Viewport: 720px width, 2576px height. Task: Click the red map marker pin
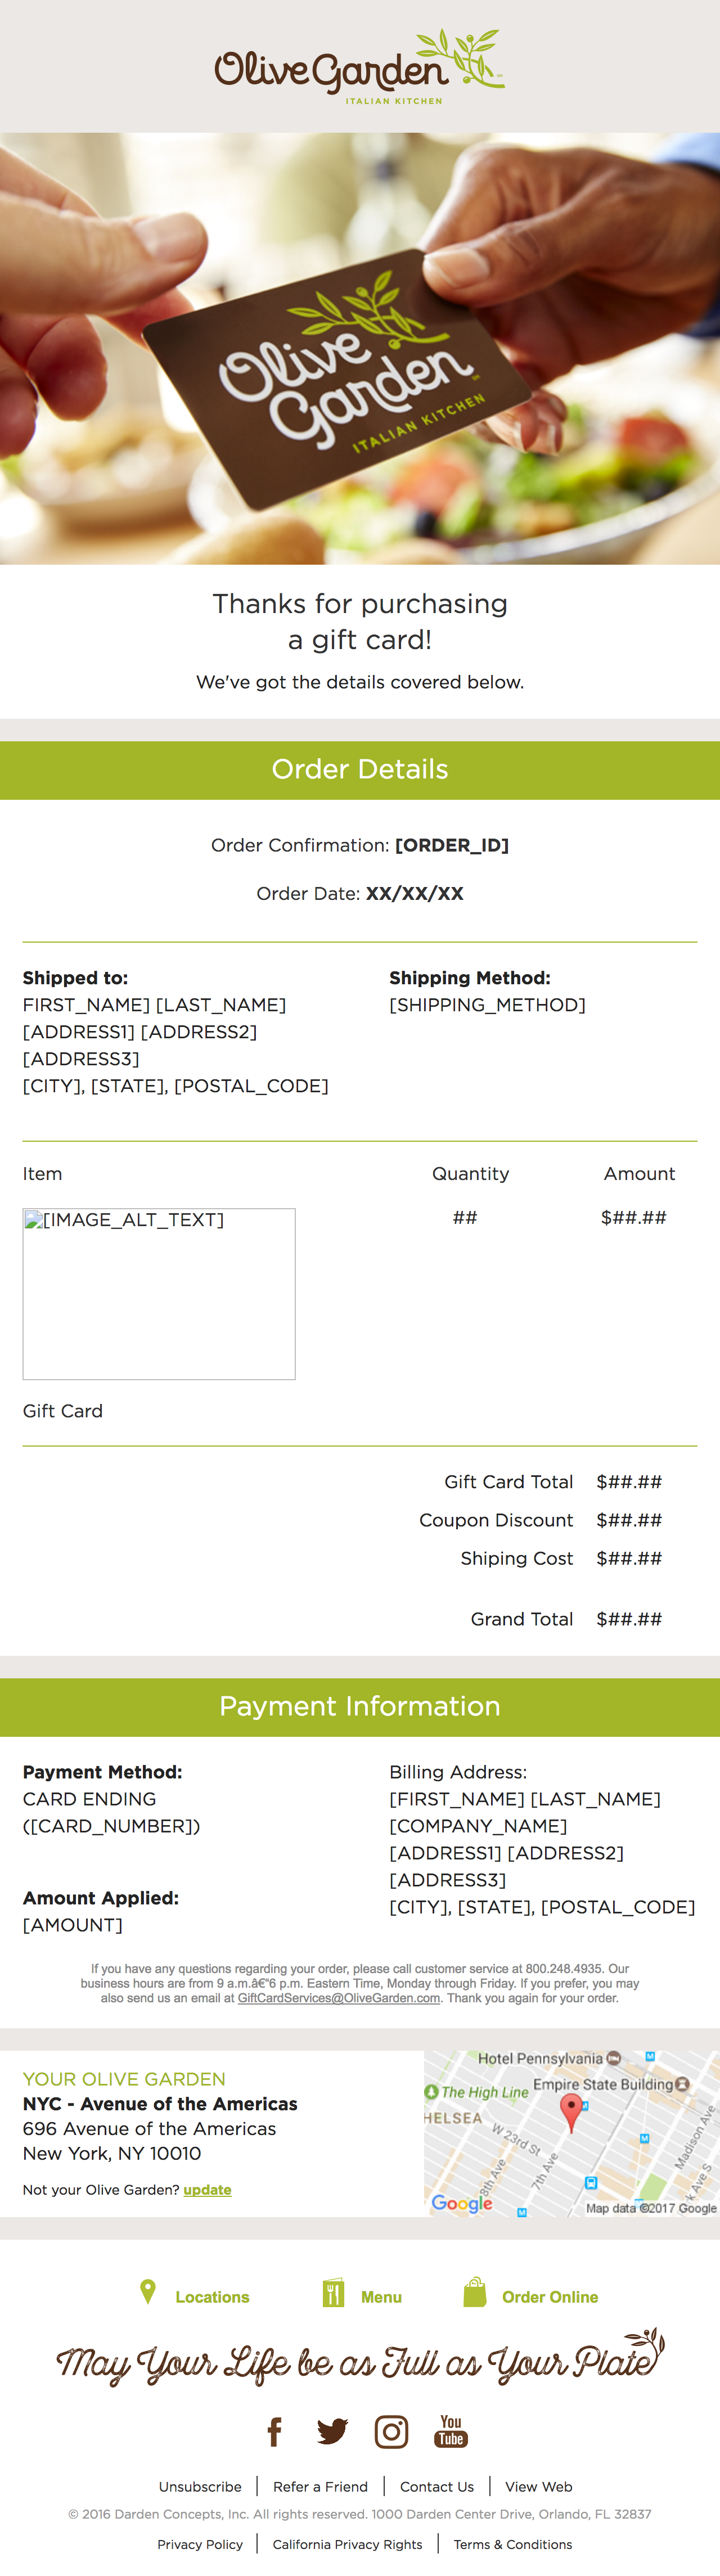click(x=571, y=2113)
